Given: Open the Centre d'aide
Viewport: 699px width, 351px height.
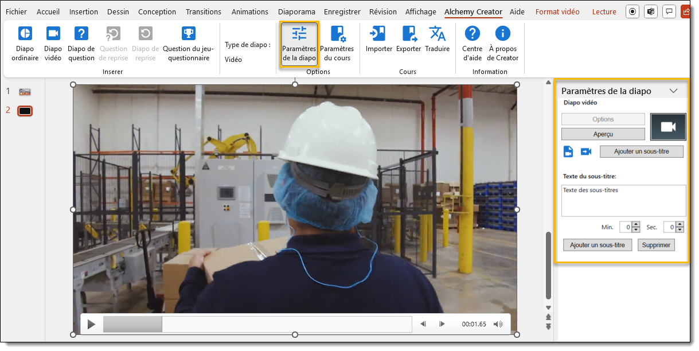Looking at the screenshot, I should (472, 44).
